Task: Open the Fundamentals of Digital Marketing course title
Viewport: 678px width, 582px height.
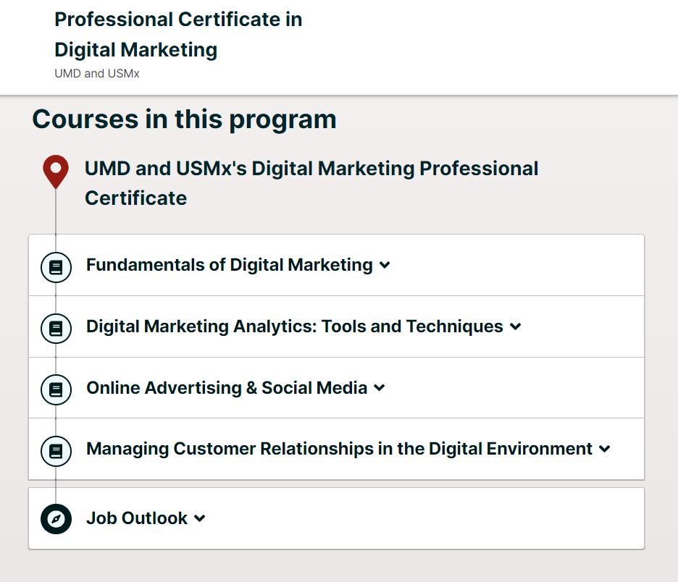Action: click(x=229, y=265)
